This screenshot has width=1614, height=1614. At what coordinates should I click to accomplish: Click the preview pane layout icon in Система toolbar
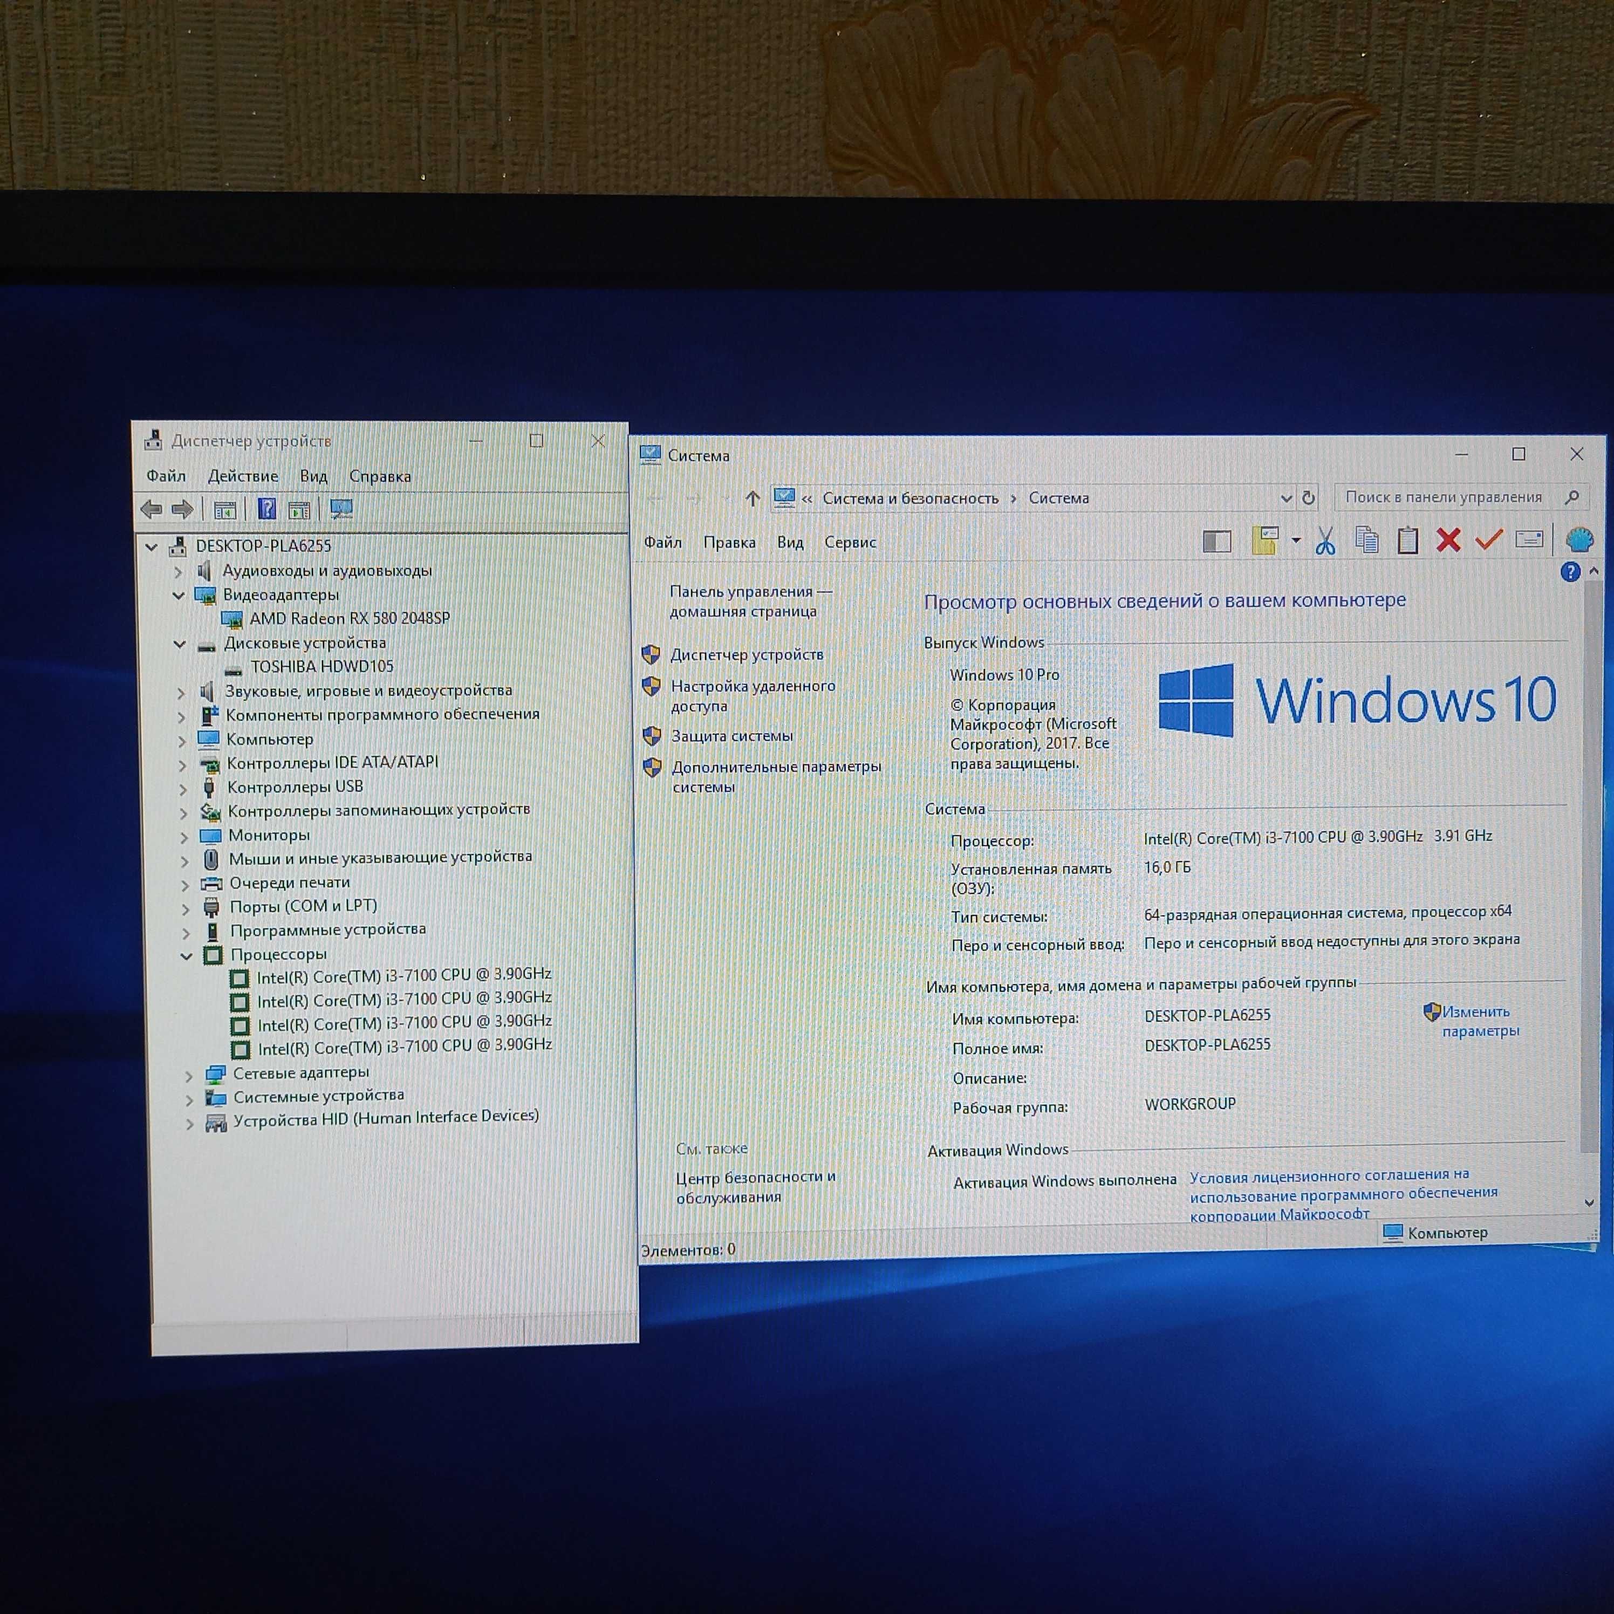(x=1217, y=542)
